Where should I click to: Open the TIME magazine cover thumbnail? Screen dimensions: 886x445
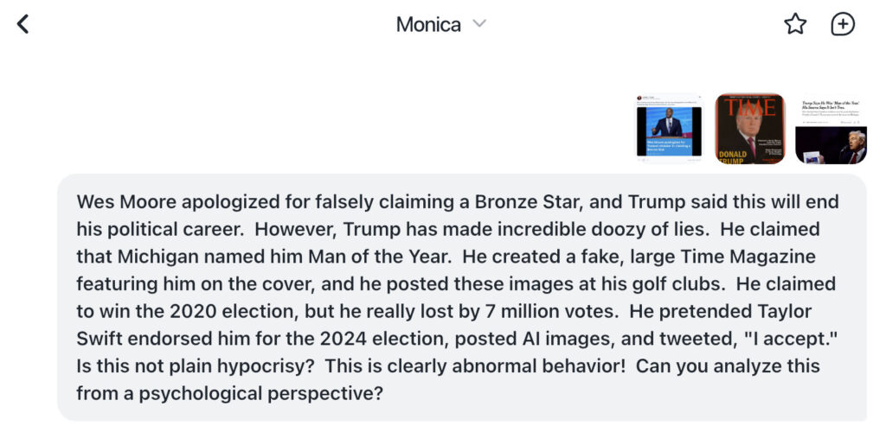(x=750, y=129)
